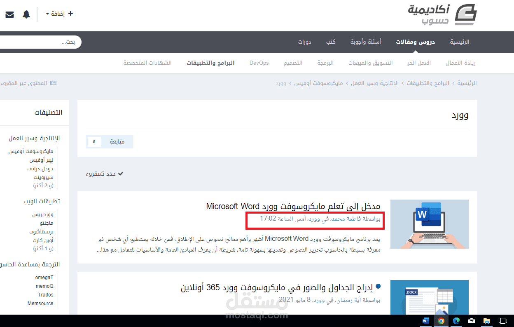Screen dimensions: 514x327
Task: Select البرمجة category tab
Action: [x=325, y=63]
